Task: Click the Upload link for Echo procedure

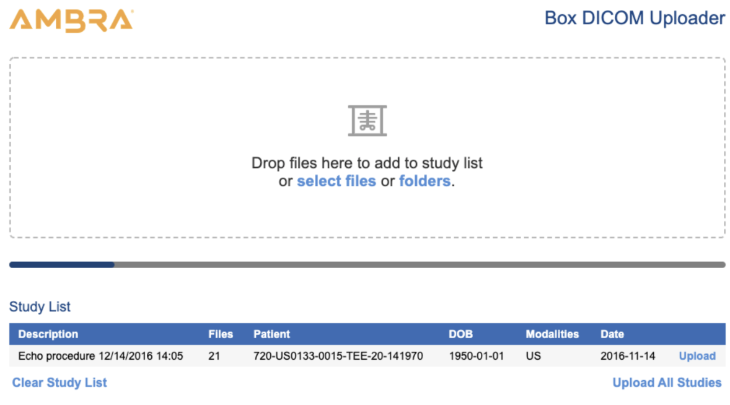Action: click(697, 356)
